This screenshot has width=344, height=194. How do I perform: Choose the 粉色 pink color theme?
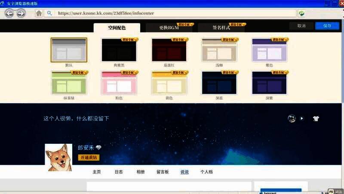[x=119, y=84]
